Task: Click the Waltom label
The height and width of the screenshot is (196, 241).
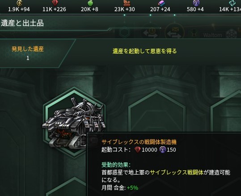Action: [x=213, y=35]
